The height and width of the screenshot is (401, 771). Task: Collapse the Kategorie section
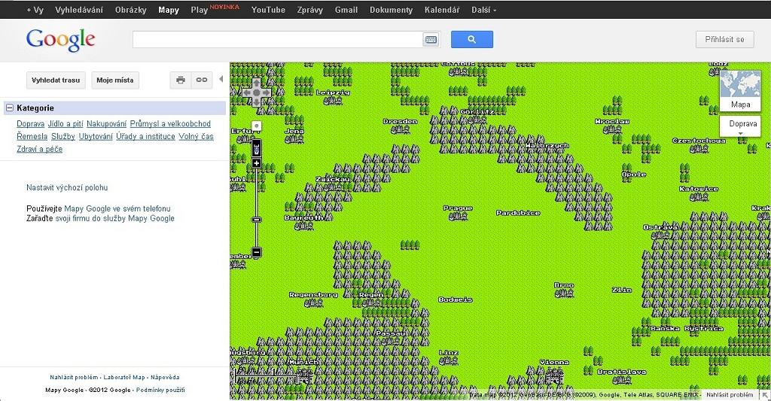[x=10, y=108]
